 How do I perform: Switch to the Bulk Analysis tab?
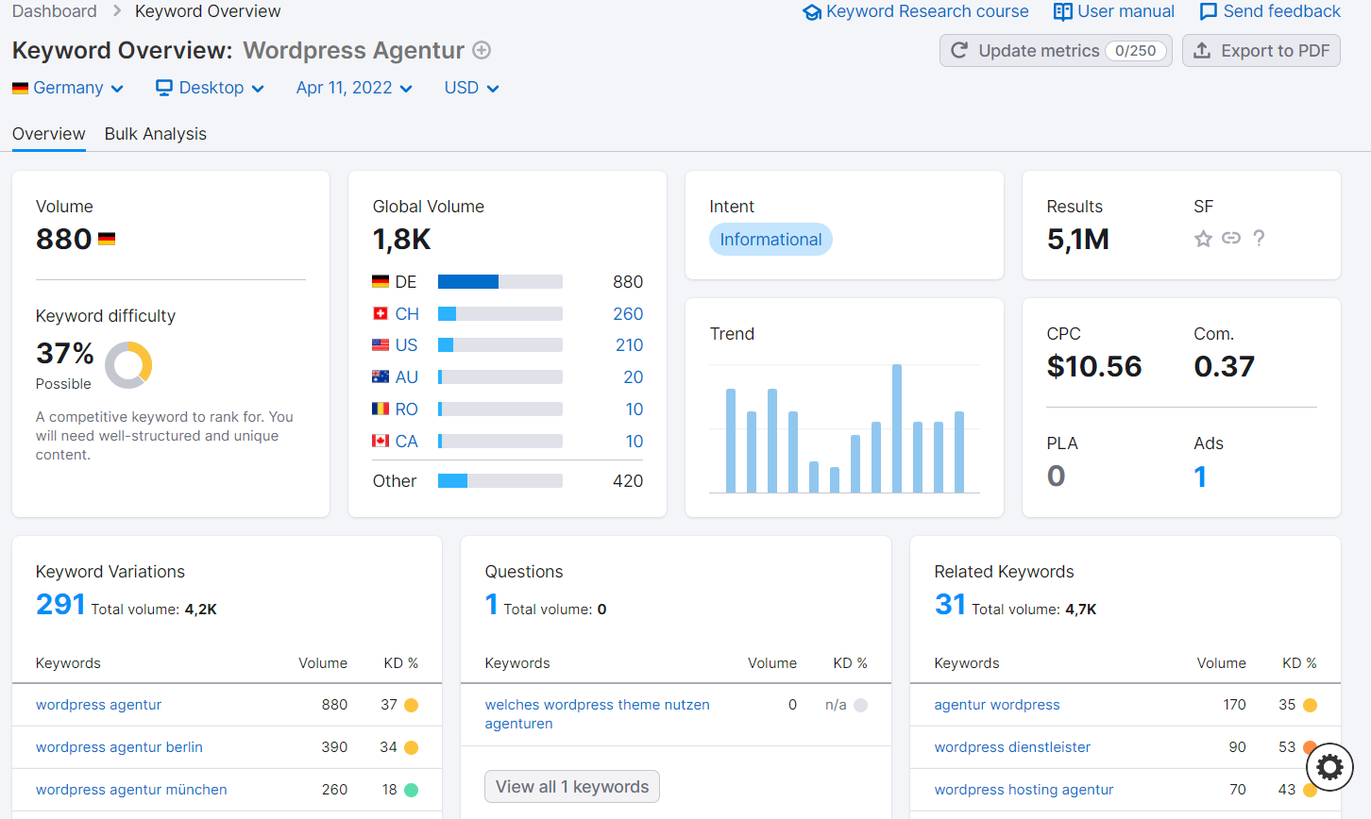(156, 134)
